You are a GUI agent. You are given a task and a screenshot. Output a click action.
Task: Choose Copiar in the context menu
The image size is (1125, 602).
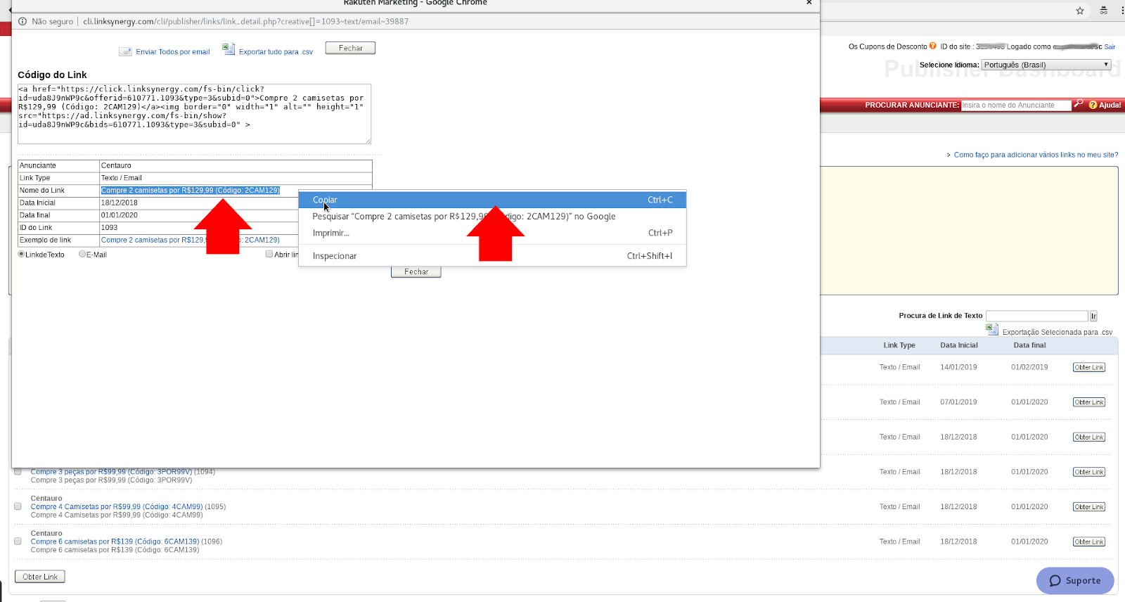click(x=492, y=200)
